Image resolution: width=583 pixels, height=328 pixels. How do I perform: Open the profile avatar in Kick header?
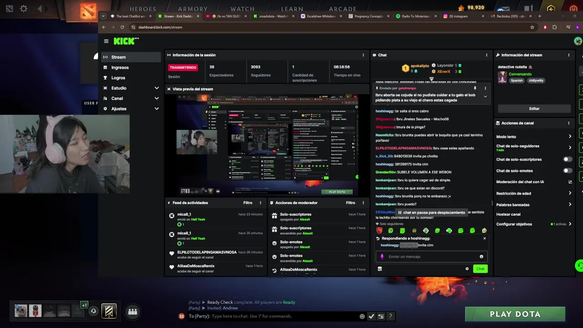(x=578, y=41)
